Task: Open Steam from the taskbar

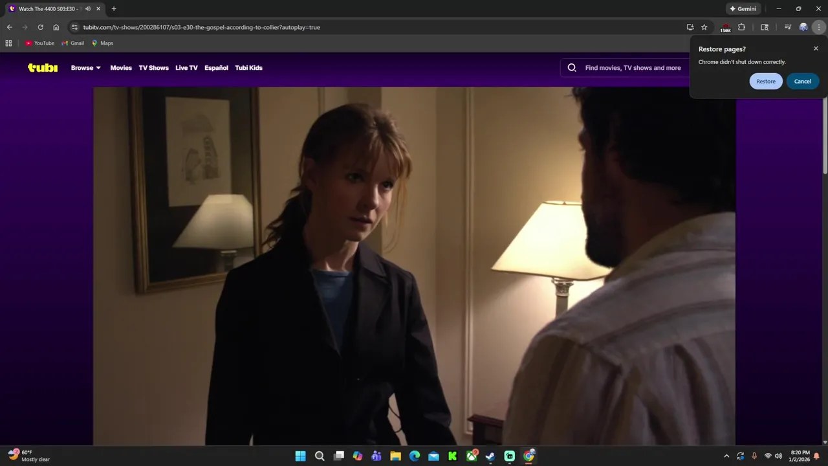Action: pos(490,456)
